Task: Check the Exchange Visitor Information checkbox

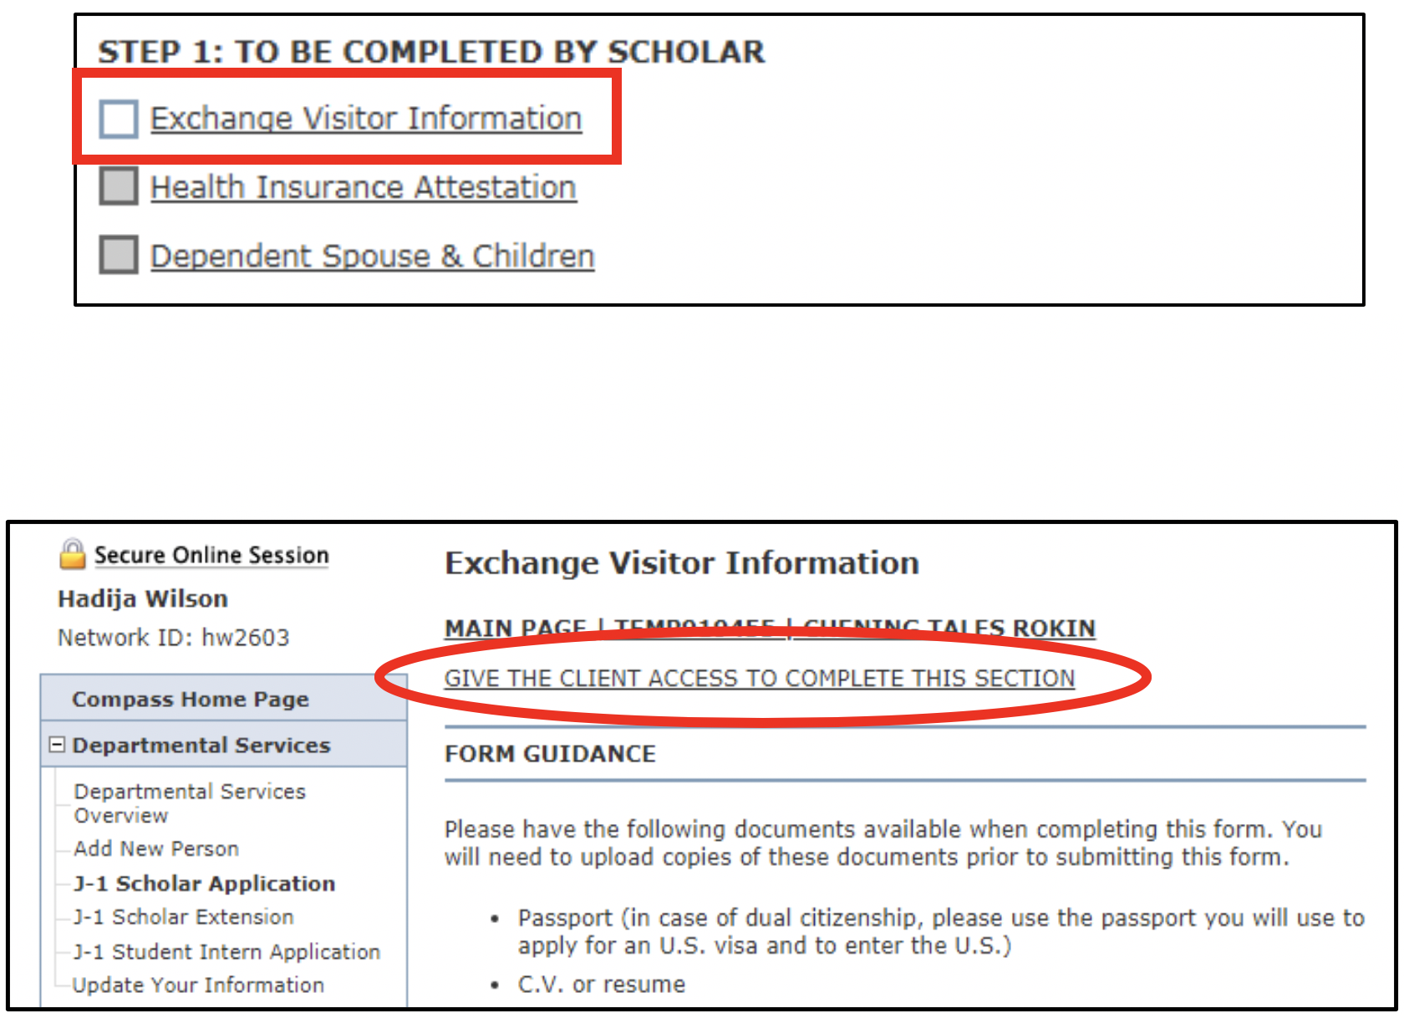Action: [119, 119]
